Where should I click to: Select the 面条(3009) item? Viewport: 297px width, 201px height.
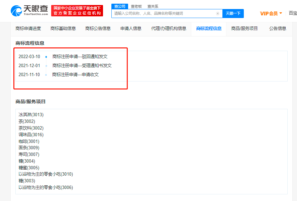pyautogui.click(x=29, y=148)
